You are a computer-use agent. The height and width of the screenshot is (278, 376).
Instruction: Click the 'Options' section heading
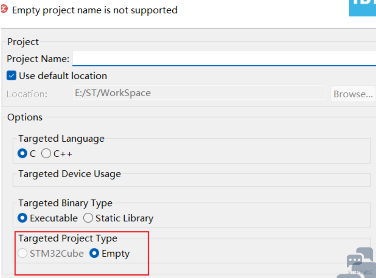coord(25,117)
